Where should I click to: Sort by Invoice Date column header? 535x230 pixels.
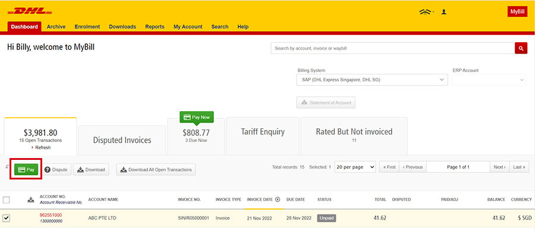point(260,200)
